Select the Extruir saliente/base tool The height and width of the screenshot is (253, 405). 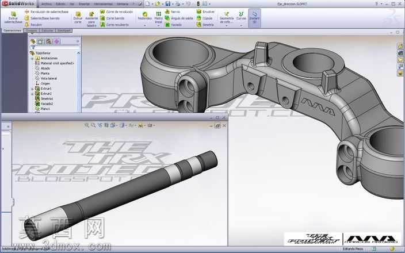tap(13, 17)
